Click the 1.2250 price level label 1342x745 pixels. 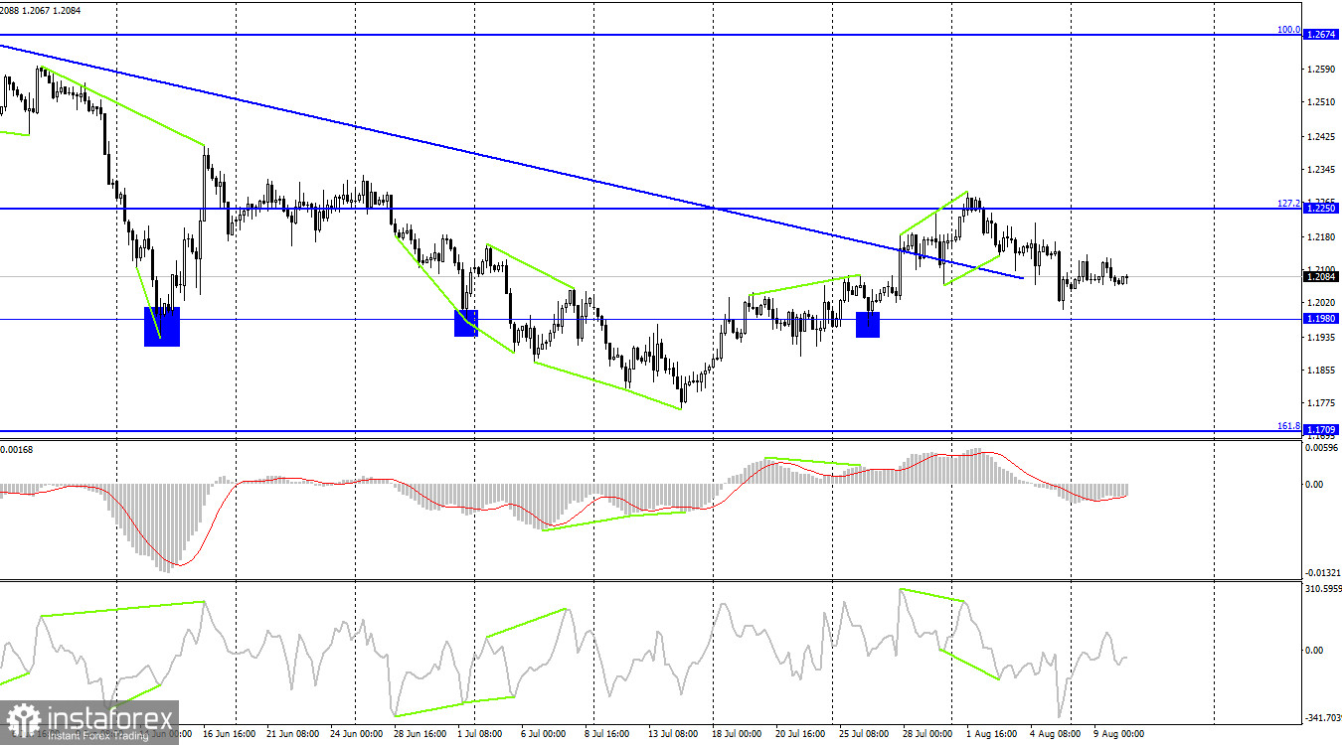coord(1322,209)
